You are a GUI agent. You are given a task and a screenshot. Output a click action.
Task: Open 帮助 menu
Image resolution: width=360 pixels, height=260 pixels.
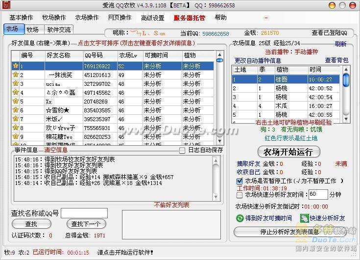pyautogui.click(x=220, y=18)
